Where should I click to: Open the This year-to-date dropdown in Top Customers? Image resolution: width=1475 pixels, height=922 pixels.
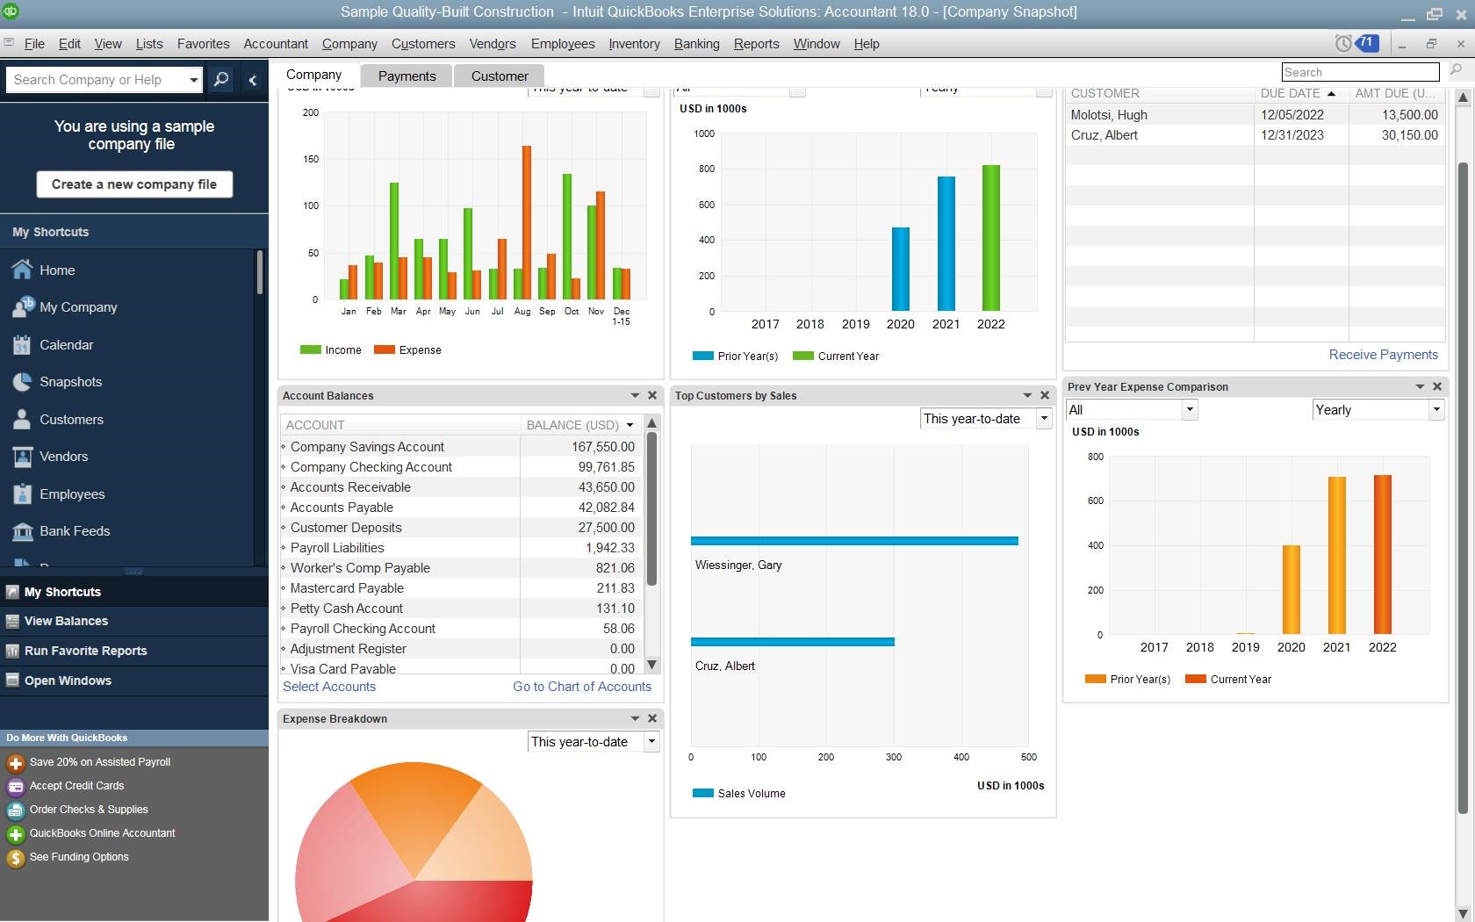[x=1044, y=419]
